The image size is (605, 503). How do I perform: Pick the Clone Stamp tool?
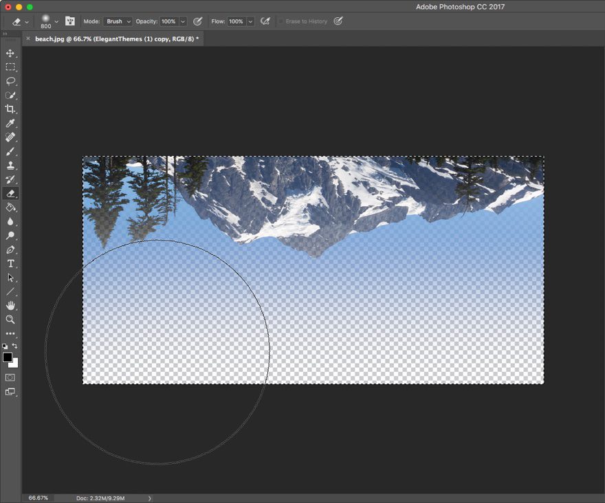coord(10,165)
